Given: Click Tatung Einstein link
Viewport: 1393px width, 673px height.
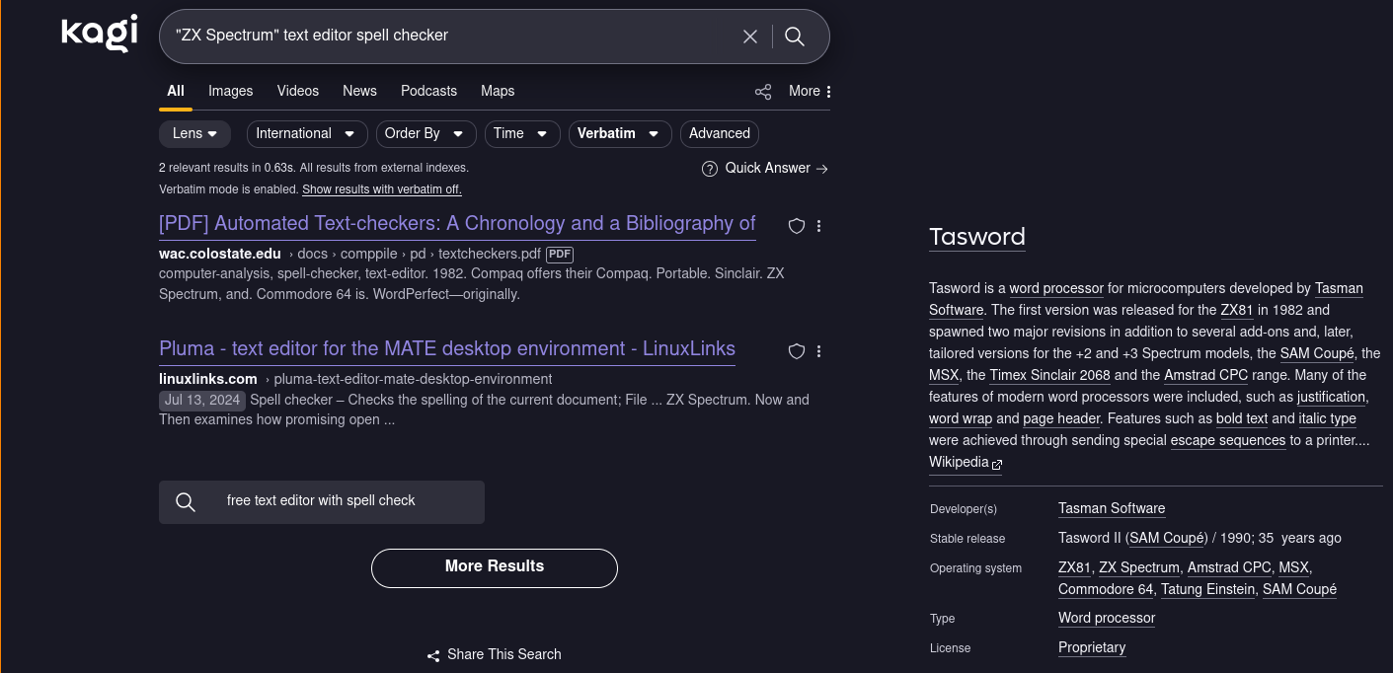Looking at the screenshot, I should click(x=1208, y=590).
